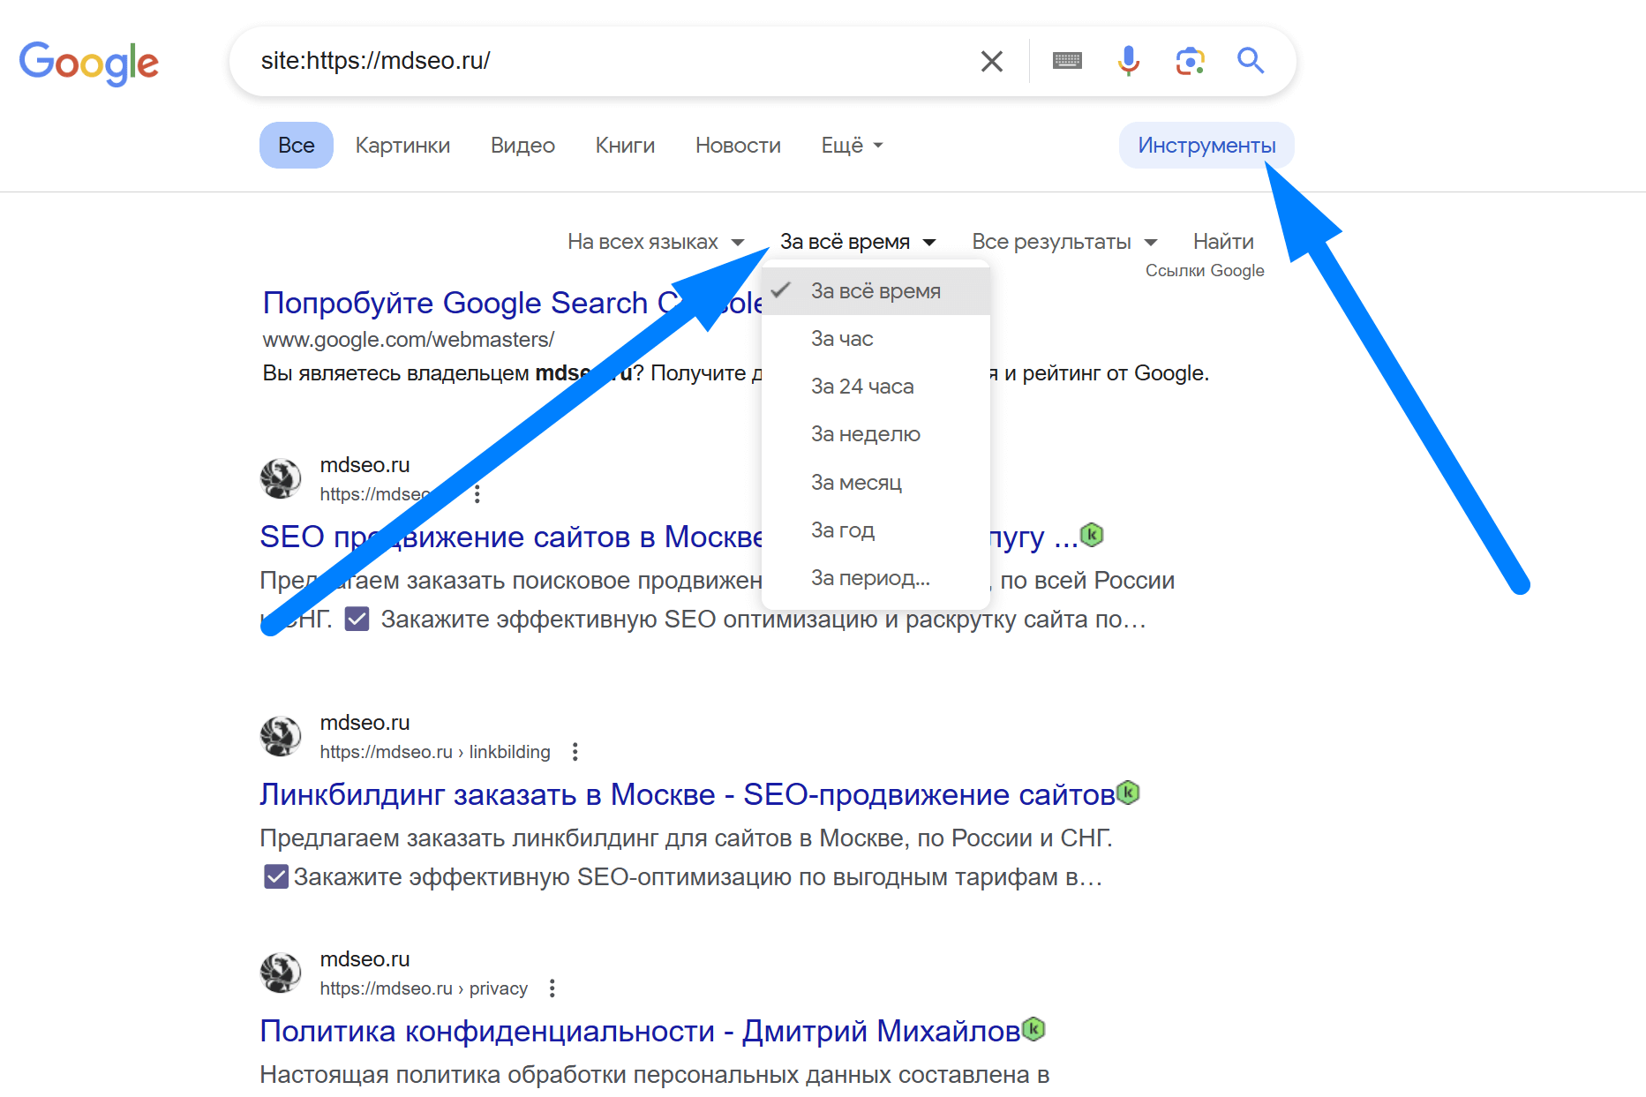Expand the Ещё dropdown
Screen dimensions: 1646x1097
(852, 146)
